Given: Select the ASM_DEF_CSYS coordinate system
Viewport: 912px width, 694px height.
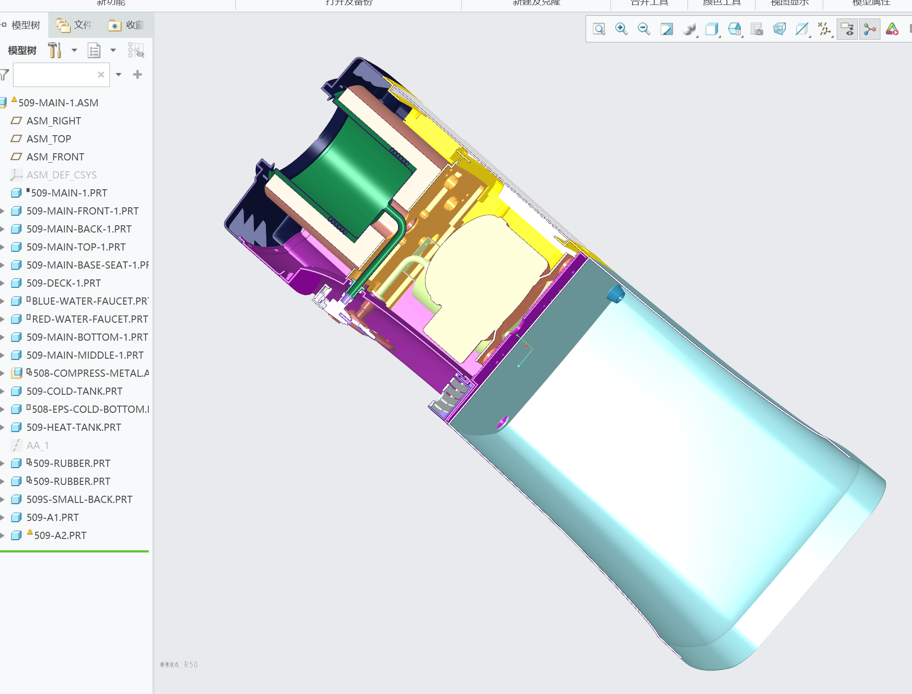Looking at the screenshot, I should point(62,175).
